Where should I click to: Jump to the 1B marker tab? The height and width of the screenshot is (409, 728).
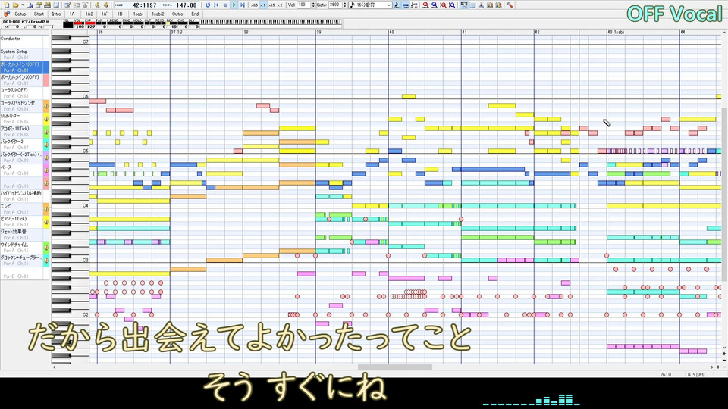click(x=120, y=14)
